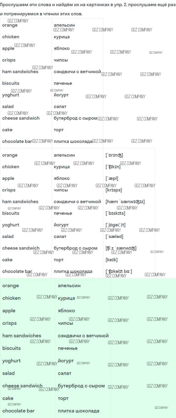Select the transcription [krɪsps]
Viewport: 176px width, 418px height.
coord(114,190)
